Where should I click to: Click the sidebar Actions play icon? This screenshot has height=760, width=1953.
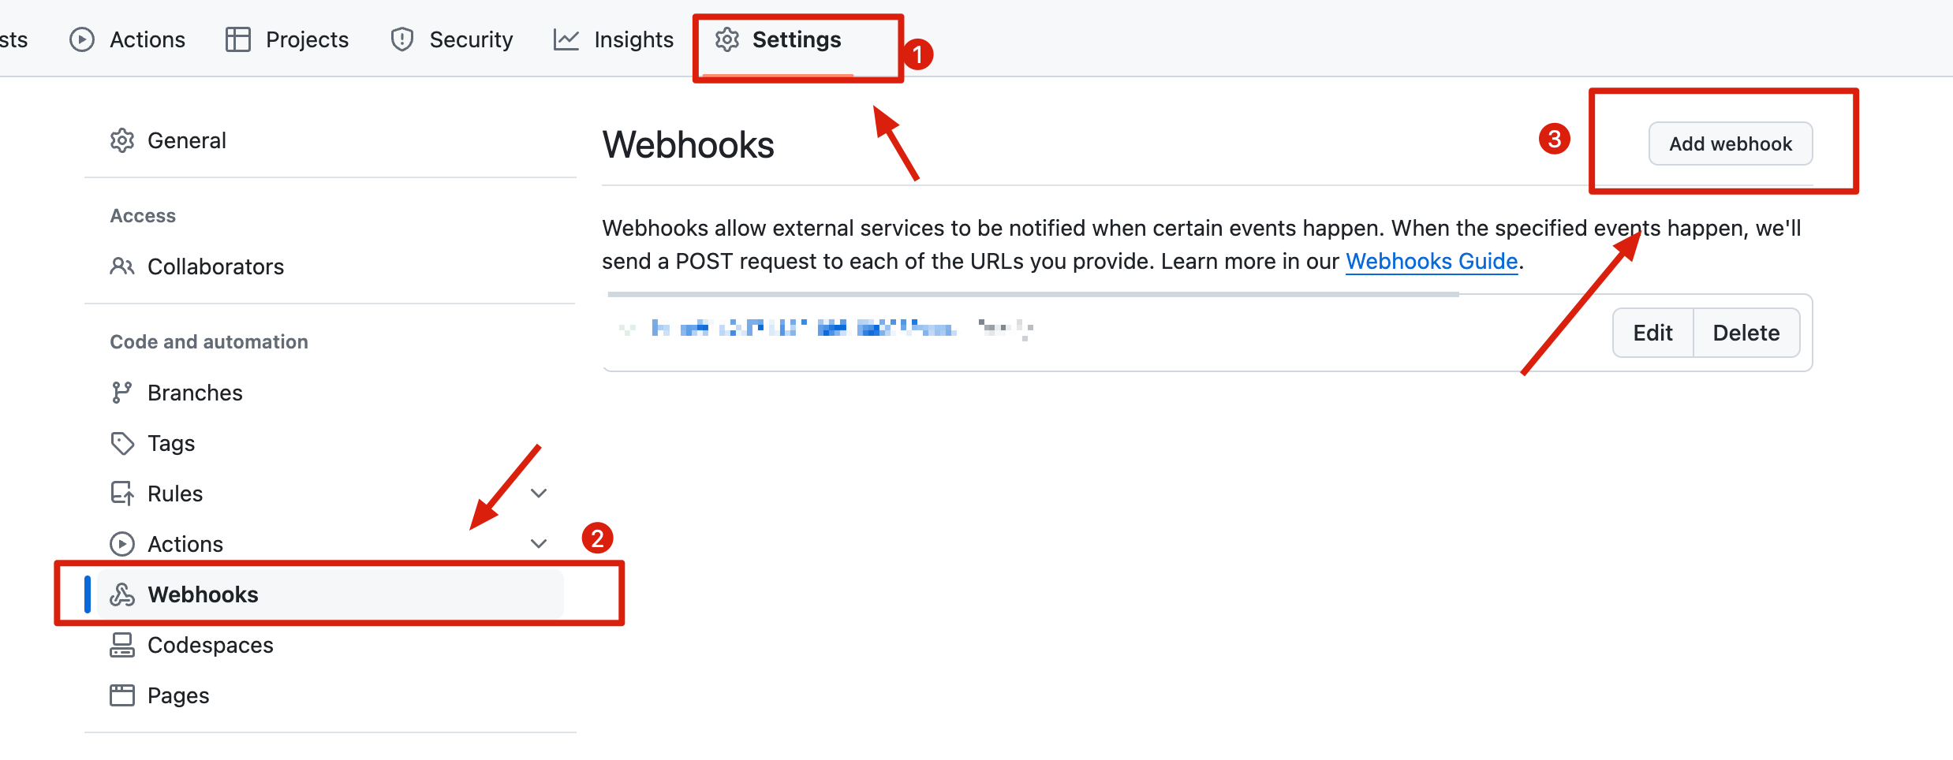(121, 544)
